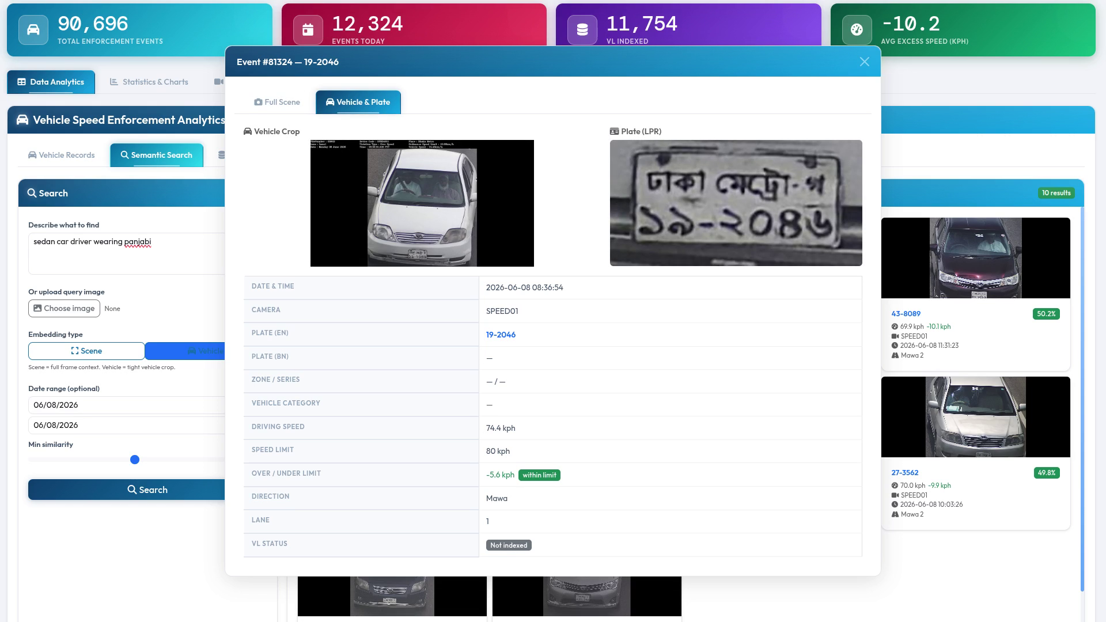Open the license plate LPR image
The image size is (1106, 622).
click(x=736, y=203)
